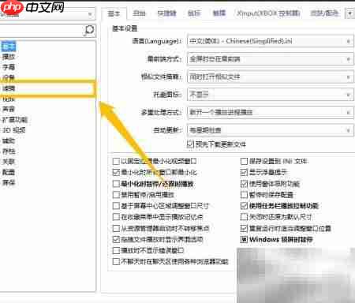Open the Xinput(XBOX 控制器) tab
This screenshot has width=355, height=303.
click(x=268, y=13)
